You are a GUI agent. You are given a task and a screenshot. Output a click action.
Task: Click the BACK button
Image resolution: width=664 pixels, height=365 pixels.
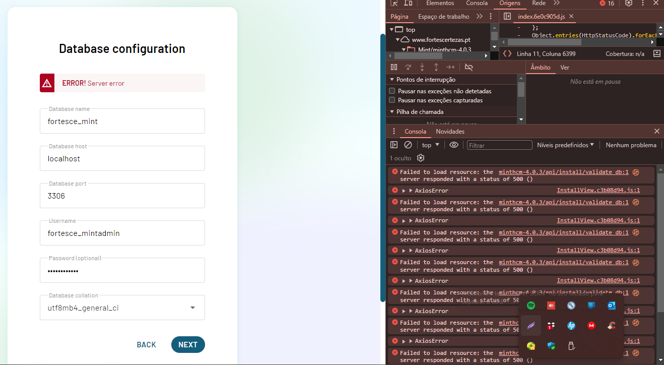(x=147, y=345)
